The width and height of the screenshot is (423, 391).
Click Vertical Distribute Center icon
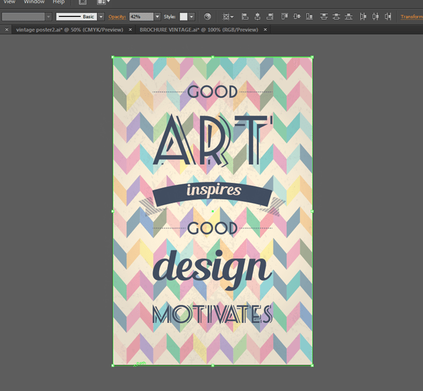tap(335, 16)
